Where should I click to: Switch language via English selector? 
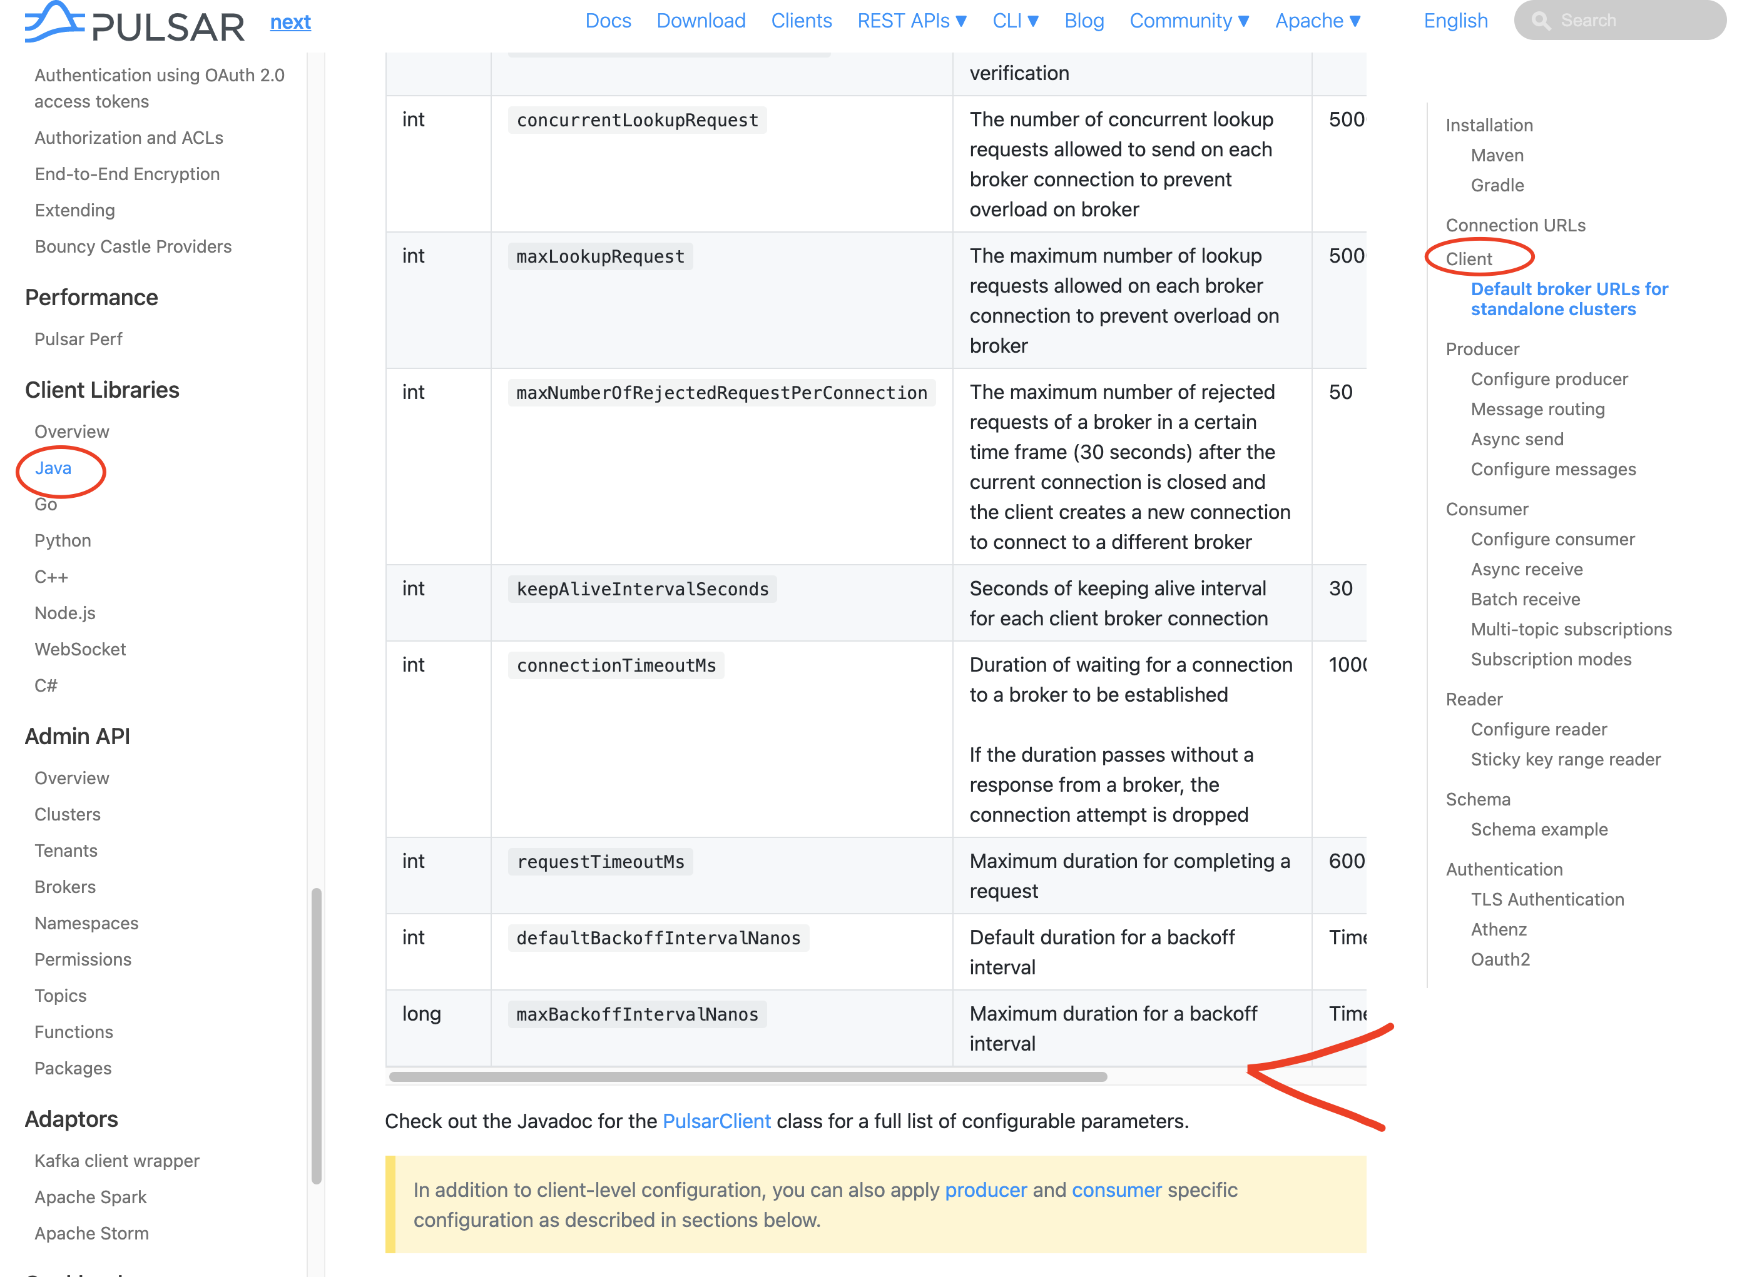point(1455,21)
